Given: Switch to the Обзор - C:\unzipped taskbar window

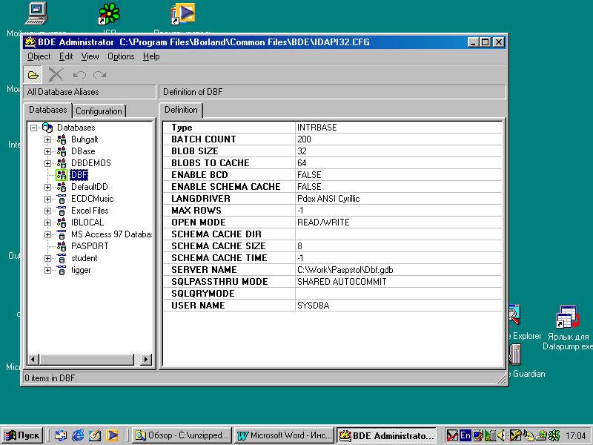Looking at the screenshot, I should [182, 435].
